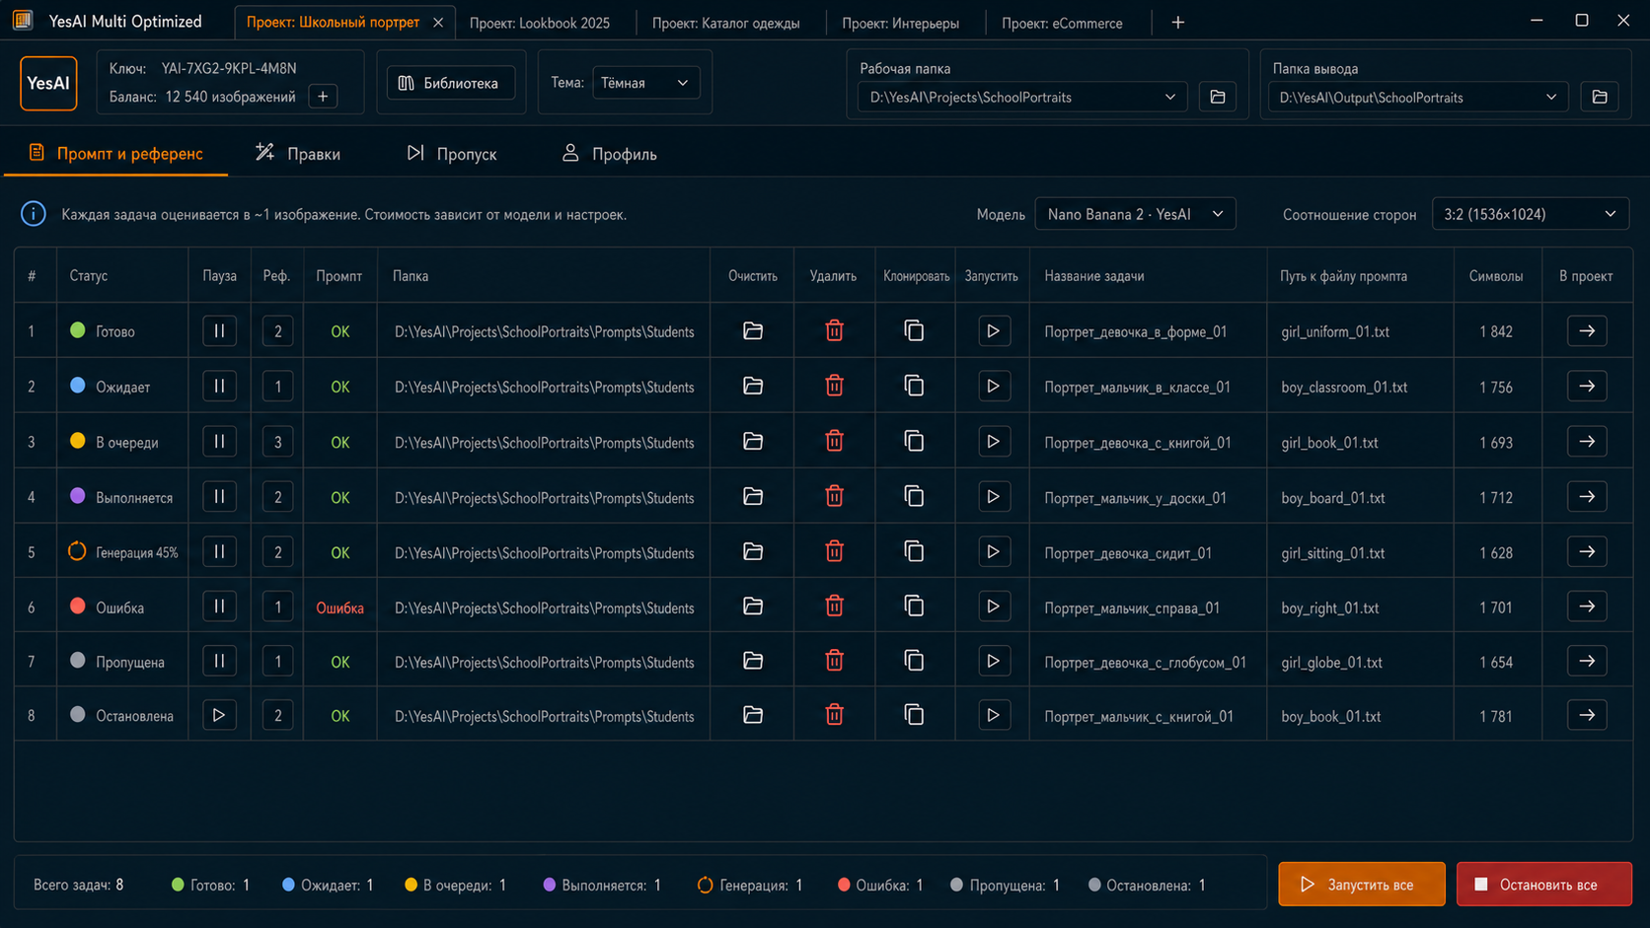The image size is (1650, 928).
Task: Clear folder for Портрет_мальчик_в_классе_01
Action: pos(753,387)
